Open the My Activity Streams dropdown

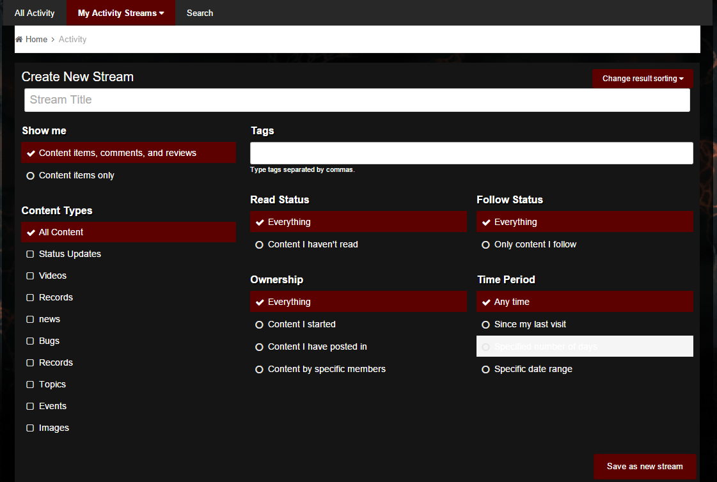(121, 13)
